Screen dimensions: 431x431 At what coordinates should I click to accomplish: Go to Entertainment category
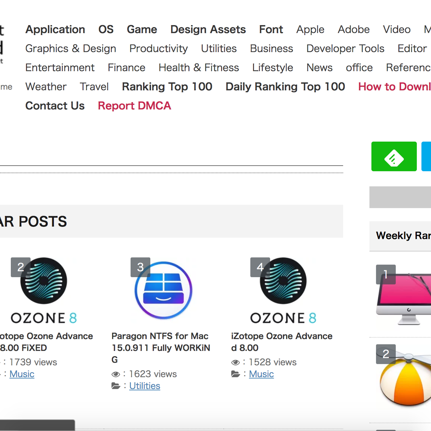pyautogui.click(x=60, y=68)
